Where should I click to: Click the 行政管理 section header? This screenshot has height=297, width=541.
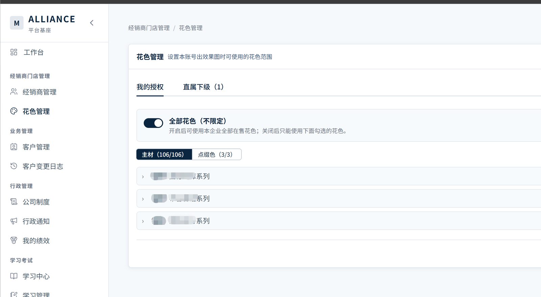21,186
